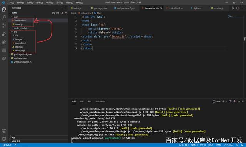Open the Edit menu (编辑)
Viewport: 246px width, 147px height.
(20, 3)
